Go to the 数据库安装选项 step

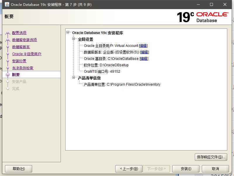point(25,40)
